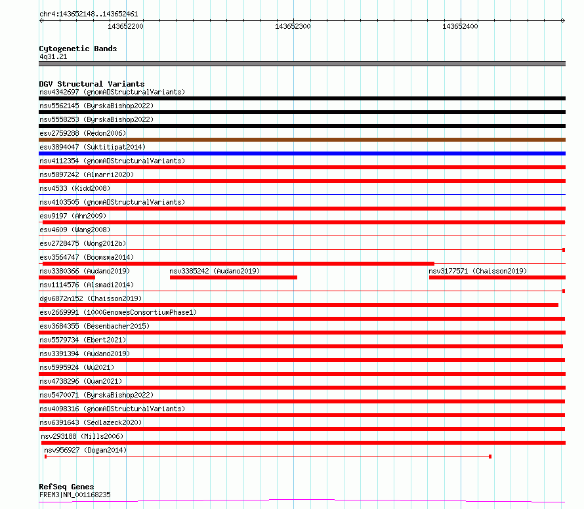Open variant nsv3391394 (Audano2019)
The image size is (584, 509).
click(85, 354)
